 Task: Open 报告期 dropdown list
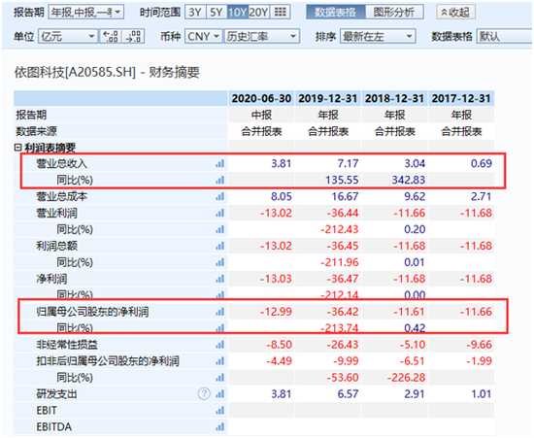click(86, 13)
